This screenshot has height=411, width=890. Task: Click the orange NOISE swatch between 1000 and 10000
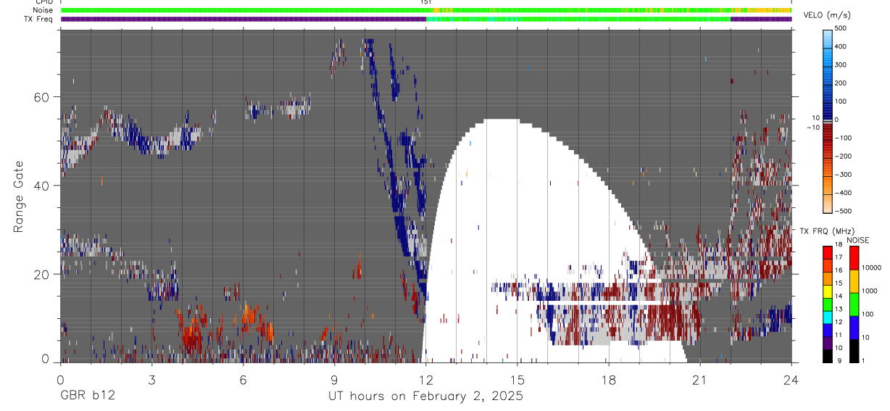854,281
